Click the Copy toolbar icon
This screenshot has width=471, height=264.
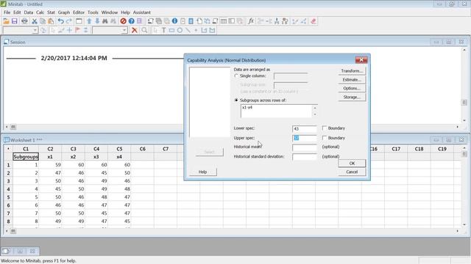[43, 21]
